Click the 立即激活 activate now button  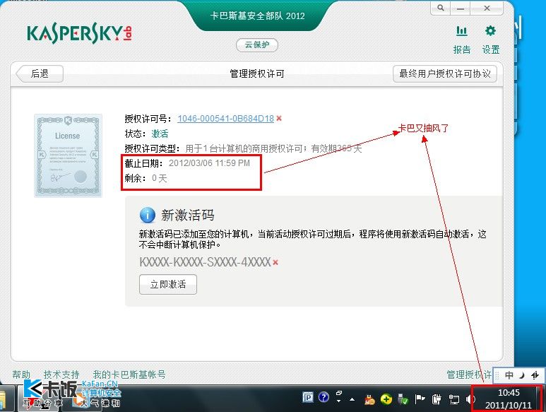click(168, 285)
